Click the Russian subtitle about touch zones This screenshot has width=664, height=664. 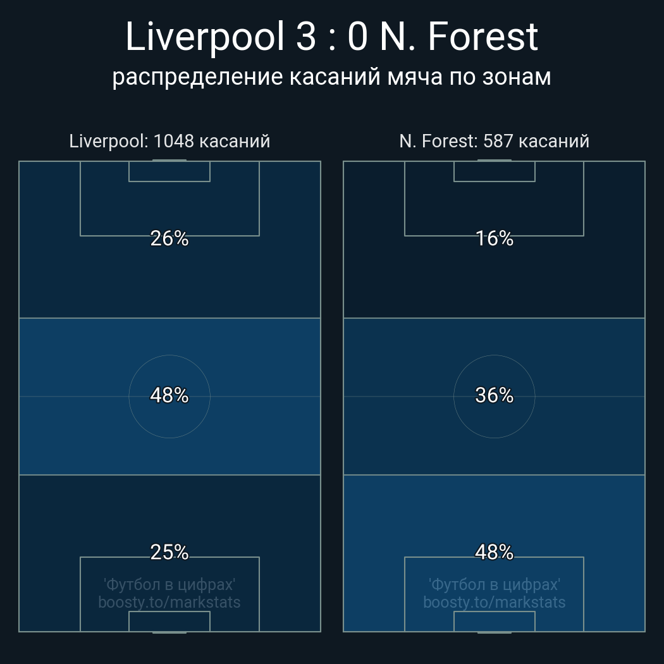coord(331,77)
